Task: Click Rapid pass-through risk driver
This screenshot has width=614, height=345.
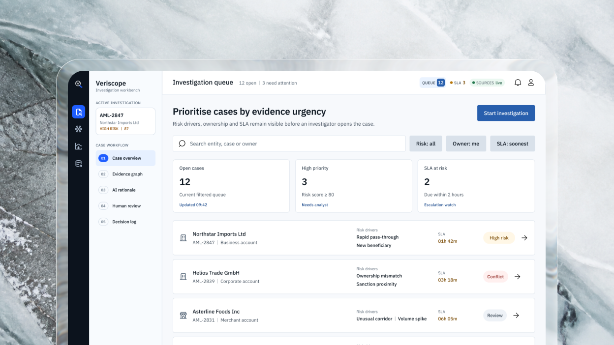Action: point(377,237)
